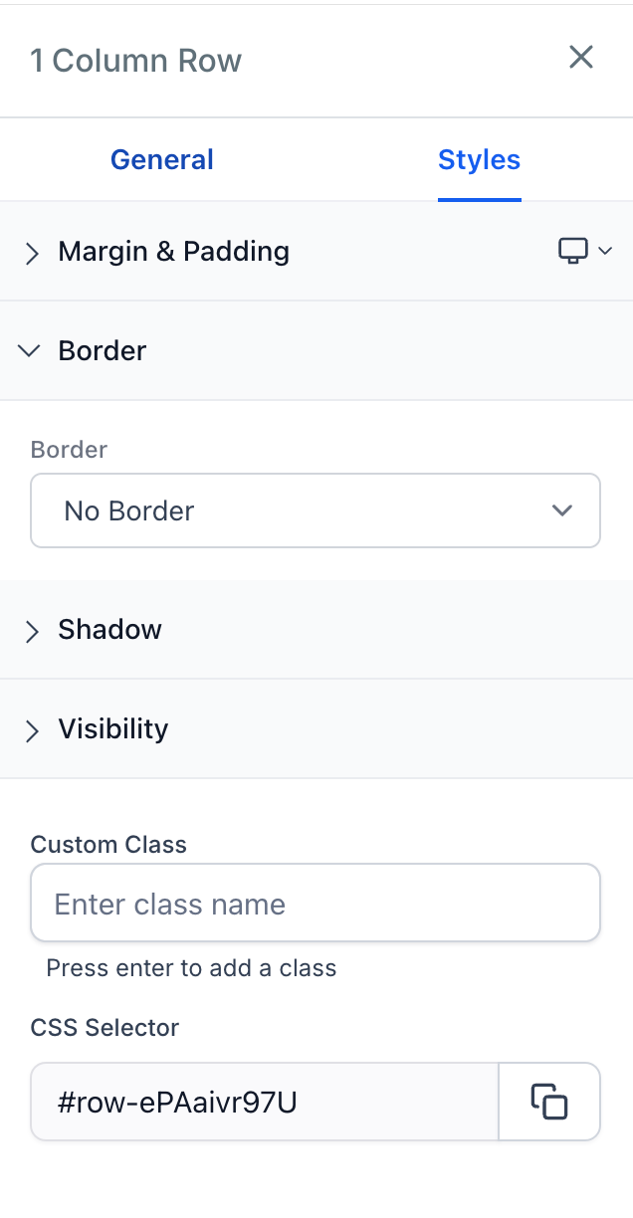
Task: Copy the CSS selector with the copy icon
Action: click(x=549, y=1102)
